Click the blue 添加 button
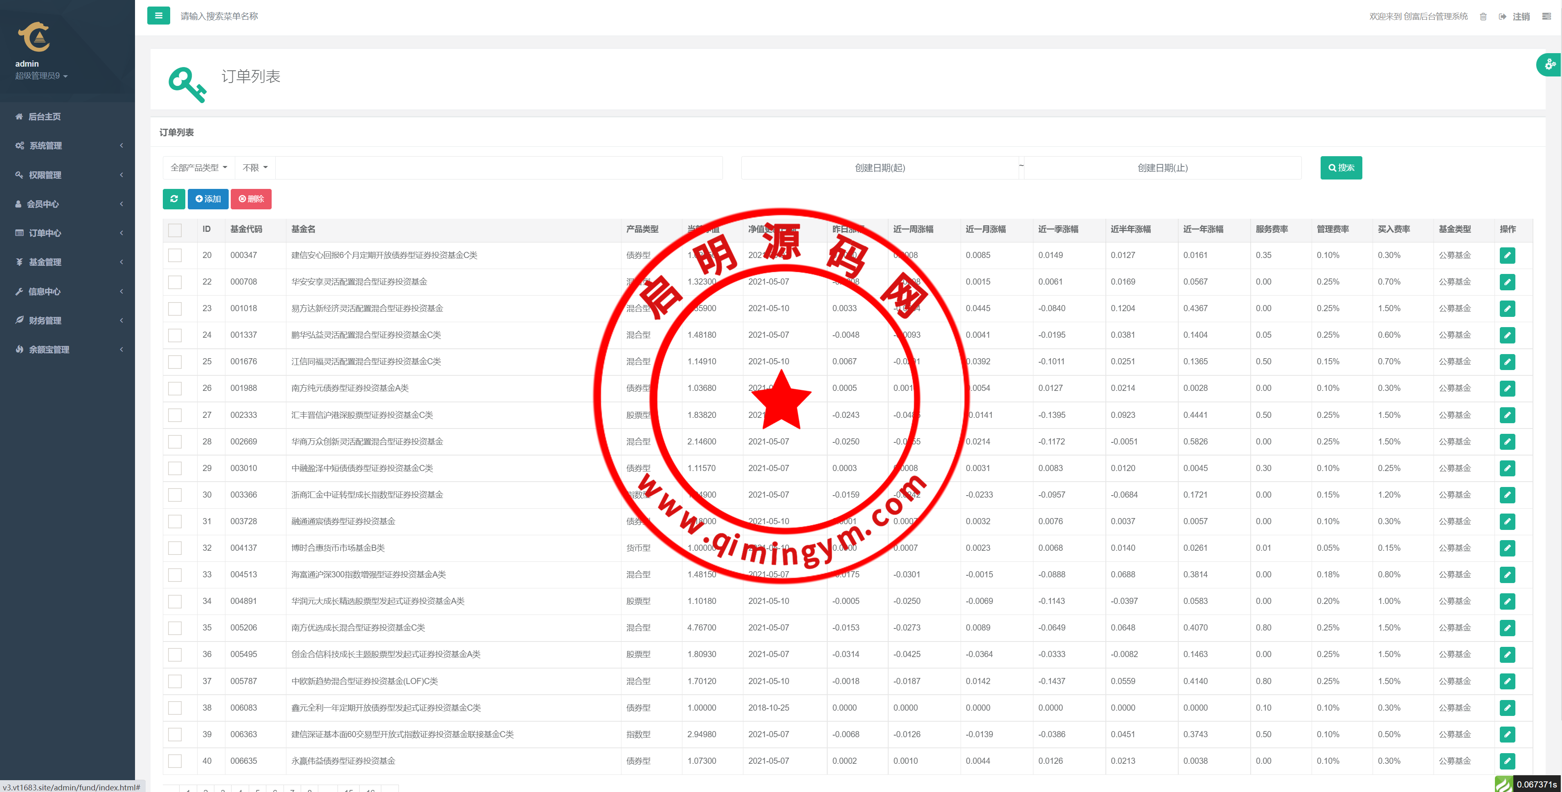The width and height of the screenshot is (1562, 792). [x=208, y=199]
